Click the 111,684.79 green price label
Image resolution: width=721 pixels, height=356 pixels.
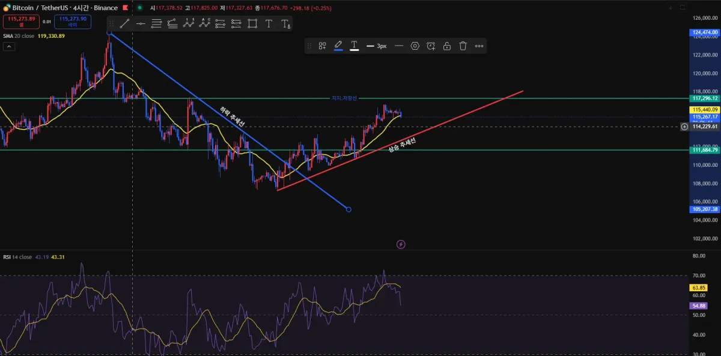point(705,150)
